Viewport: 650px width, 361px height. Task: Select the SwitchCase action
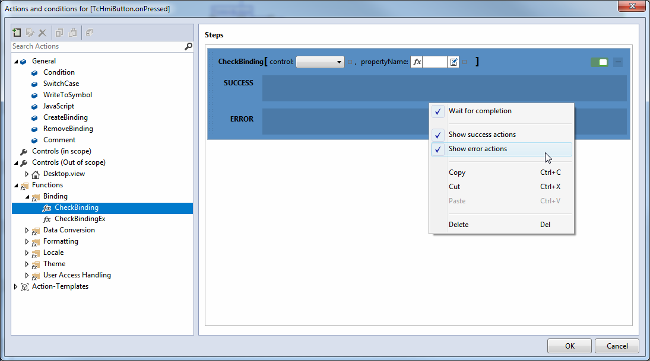coord(61,84)
